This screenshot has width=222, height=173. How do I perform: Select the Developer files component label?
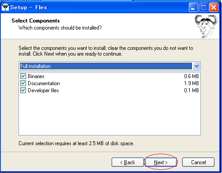click(x=43, y=90)
